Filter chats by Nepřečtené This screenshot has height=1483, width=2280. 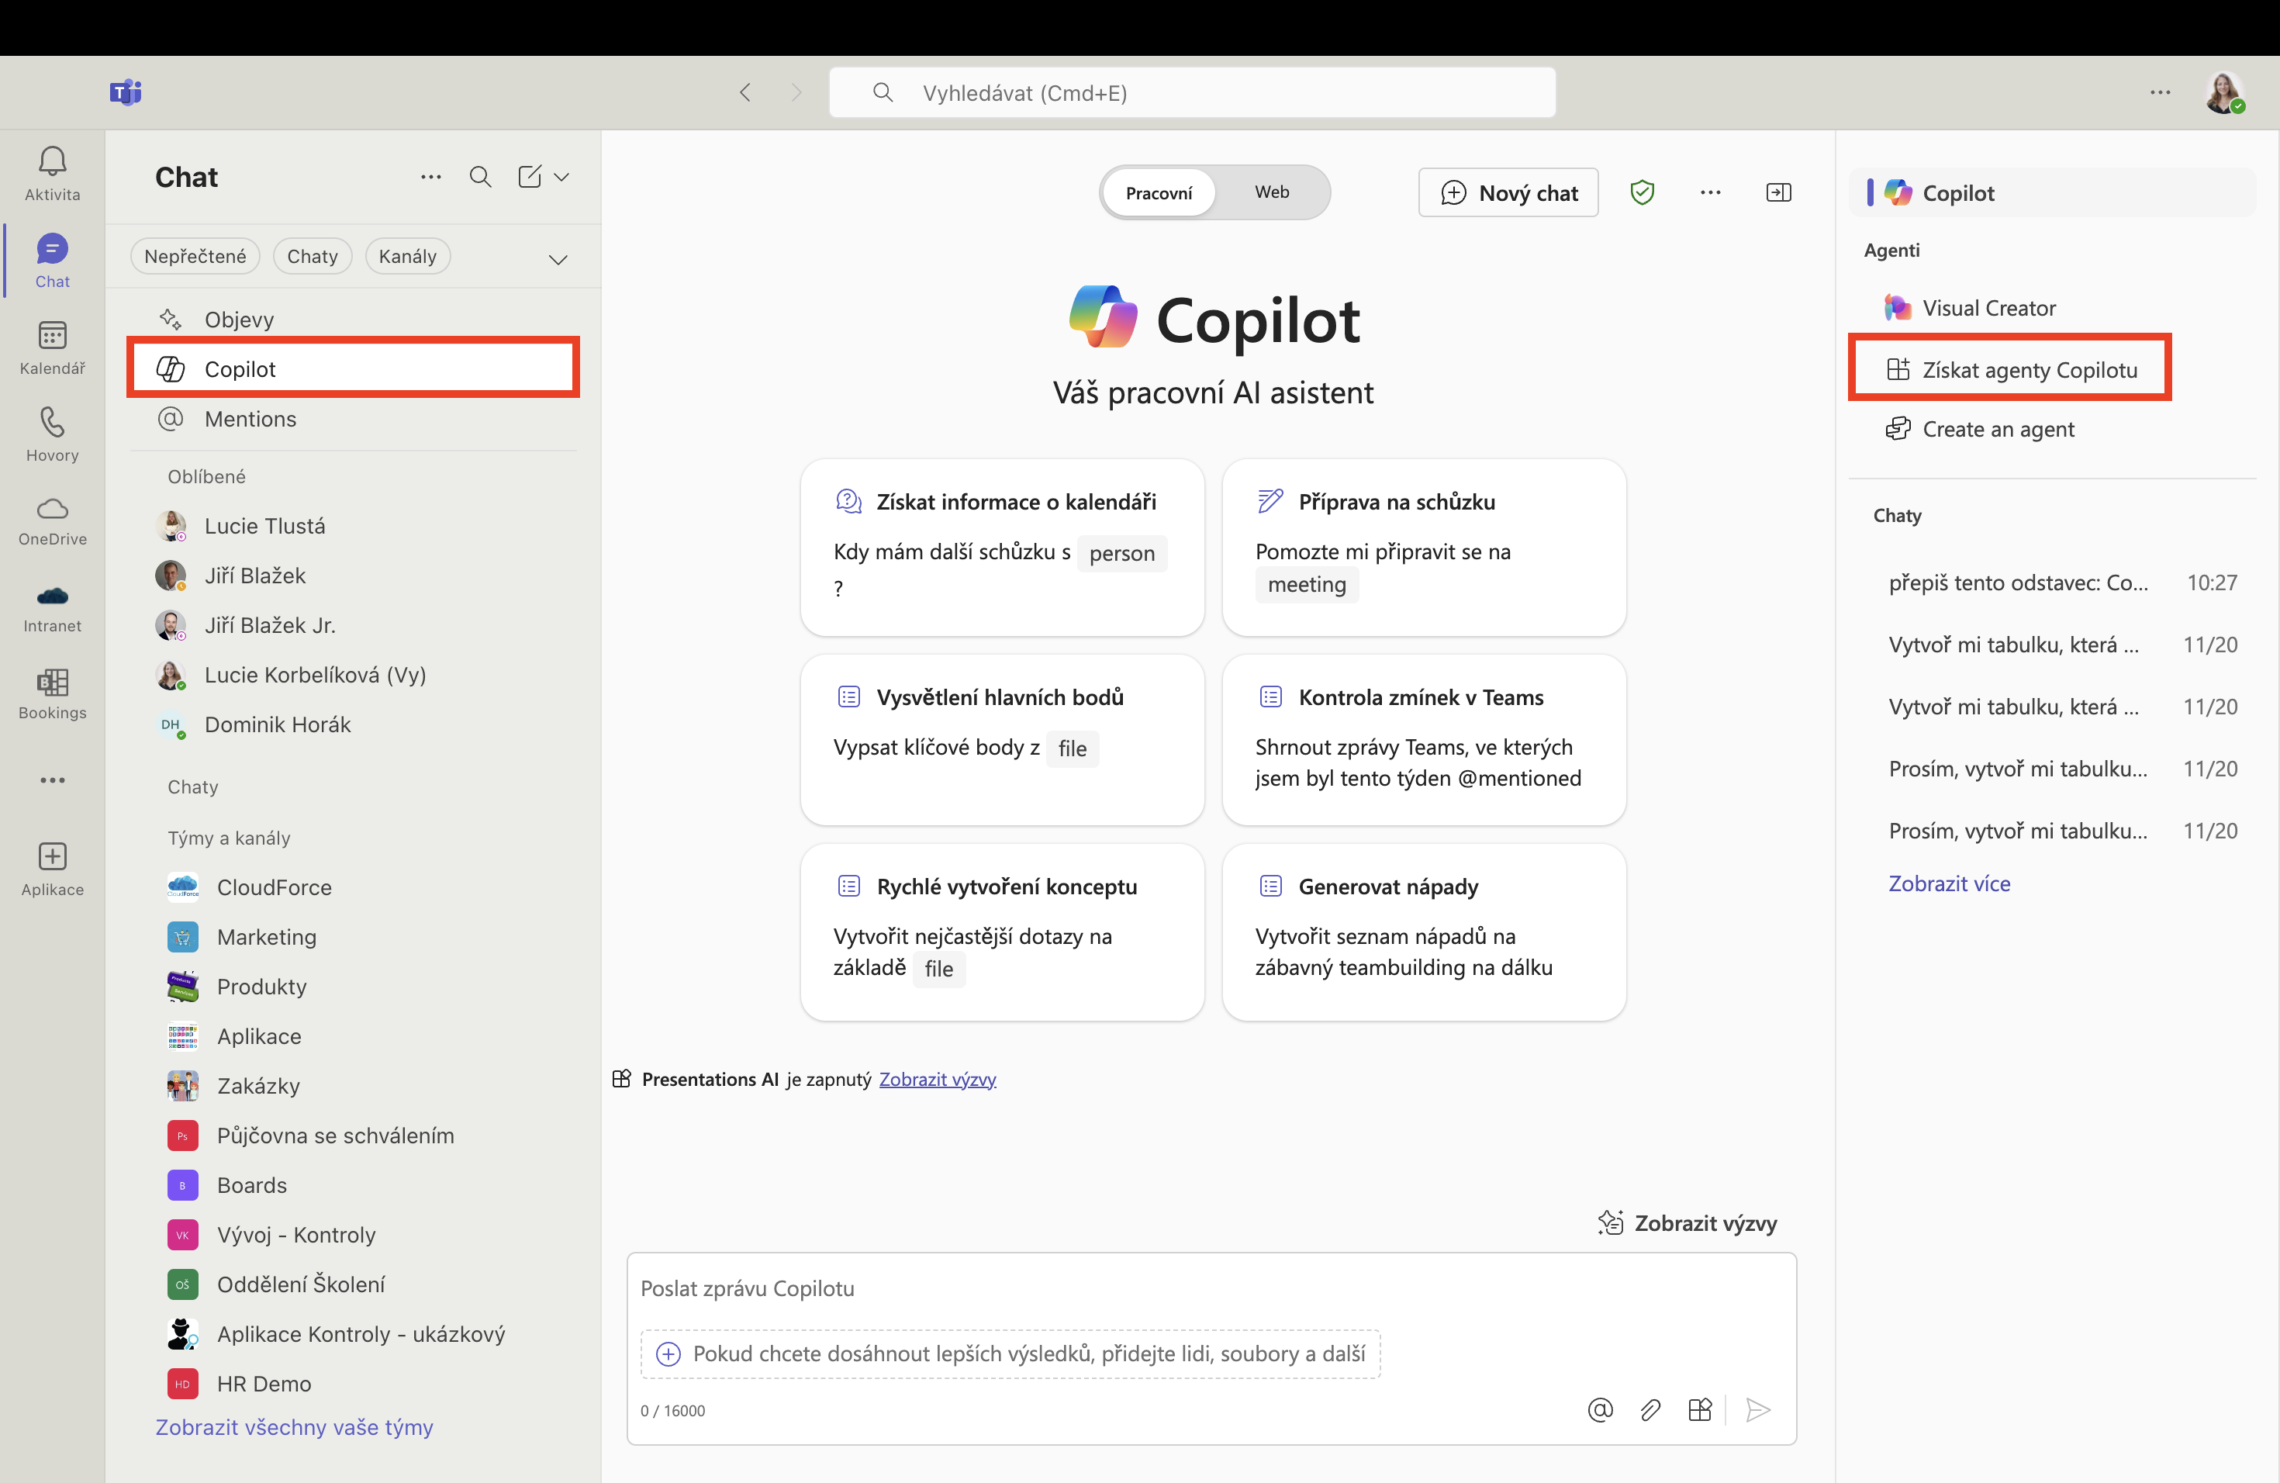pos(195,256)
